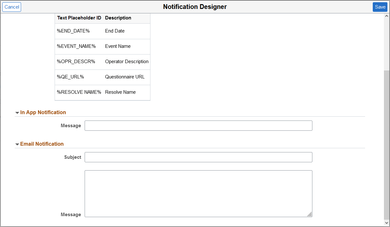This screenshot has height=227, width=390.
Task: Click the Description column header
Action: (x=118, y=18)
